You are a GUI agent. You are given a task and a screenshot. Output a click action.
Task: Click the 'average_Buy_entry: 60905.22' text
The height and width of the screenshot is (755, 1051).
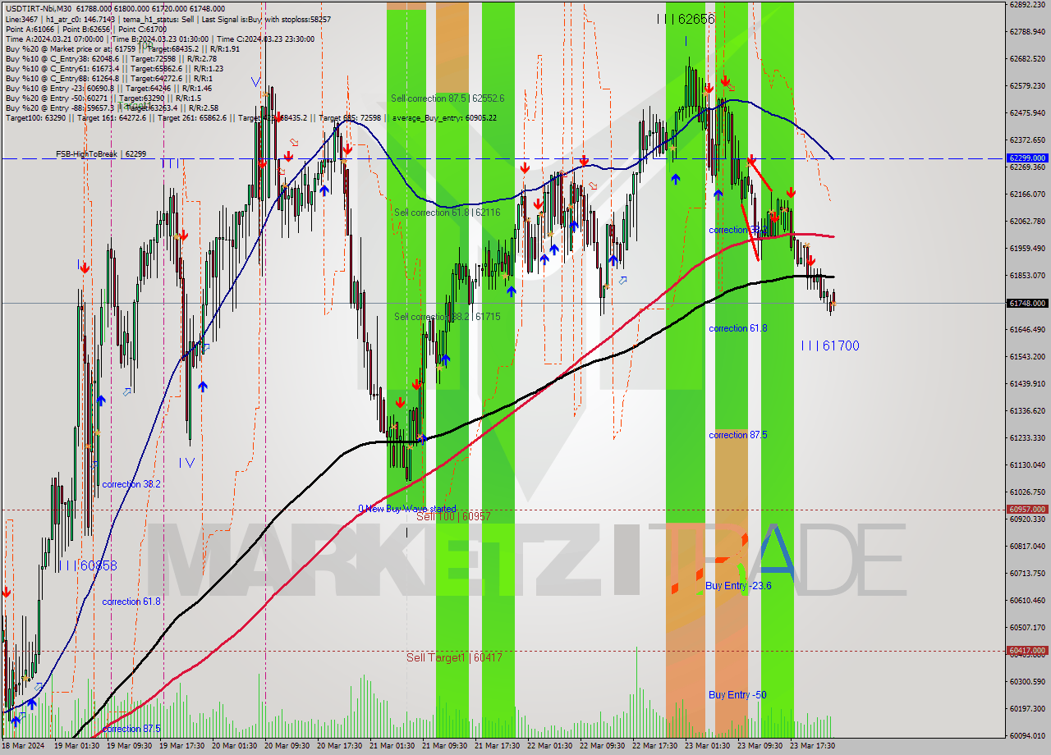pyautogui.click(x=445, y=117)
